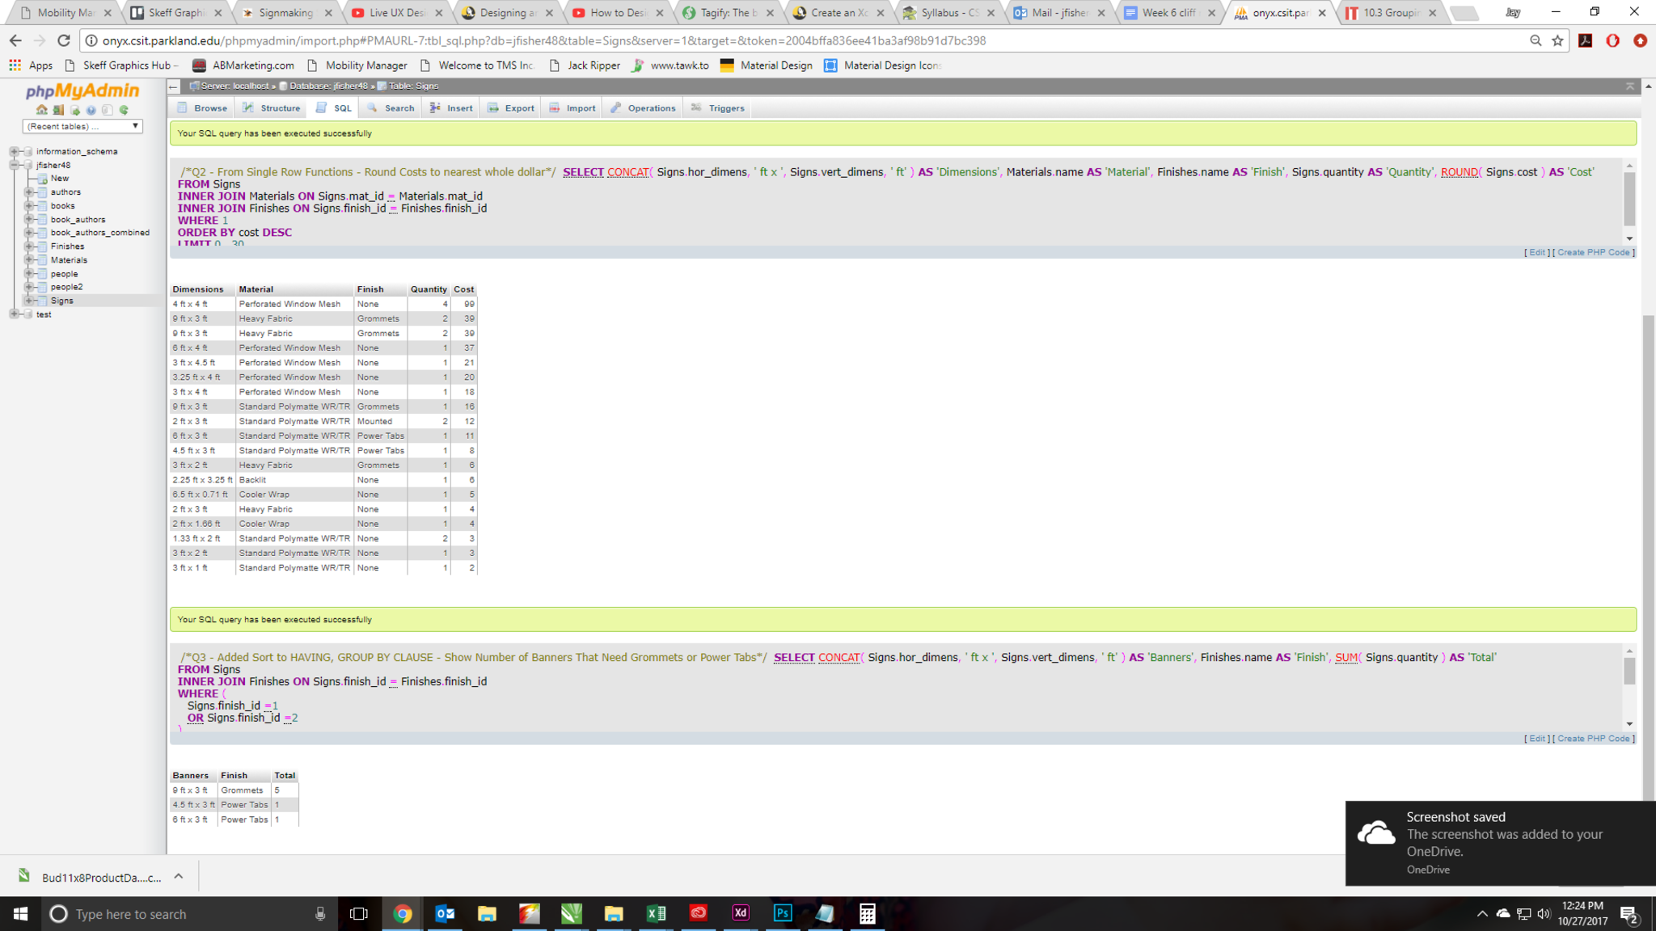
Task: Click the phpMyAdmin Home icon
Action: (42, 110)
